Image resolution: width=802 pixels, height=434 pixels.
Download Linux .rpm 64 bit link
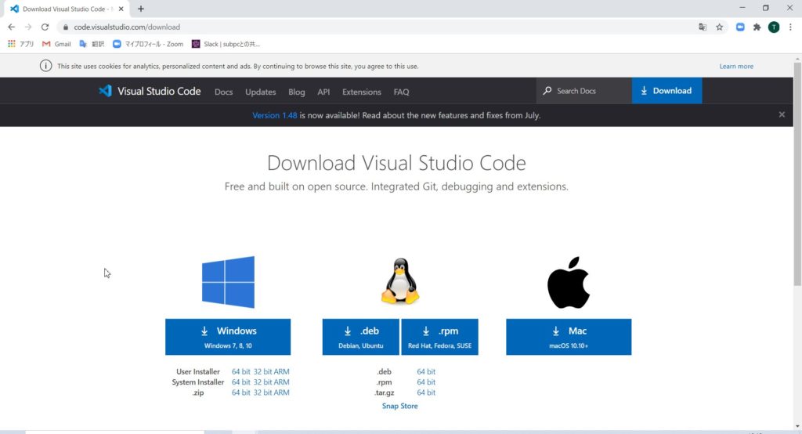pyautogui.click(x=426, y=382)
